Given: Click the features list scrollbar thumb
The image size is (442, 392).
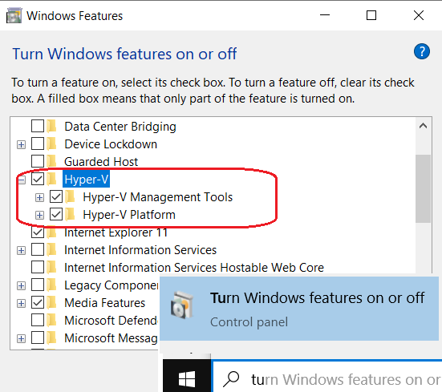Looking at the screenshot, I should click(x=423, y=188).
